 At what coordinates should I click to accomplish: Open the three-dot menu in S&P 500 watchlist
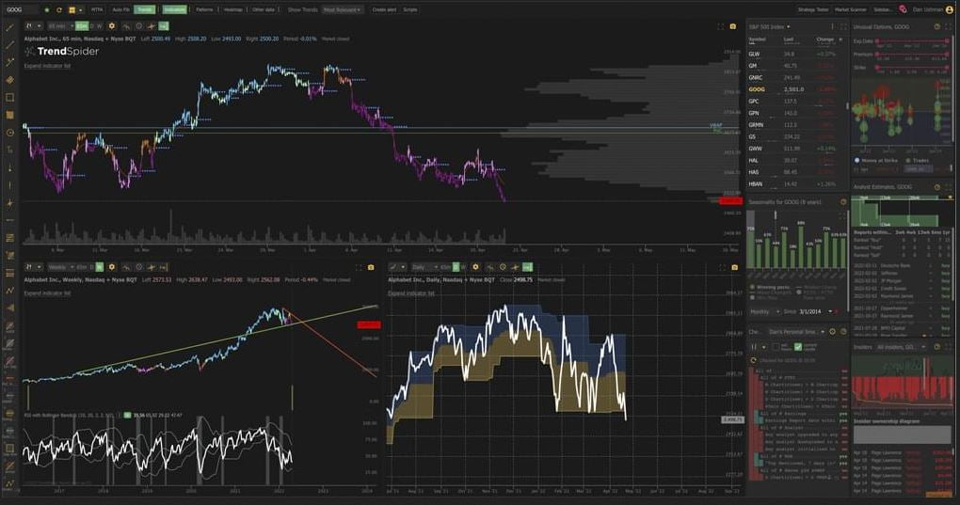(832, 27)
